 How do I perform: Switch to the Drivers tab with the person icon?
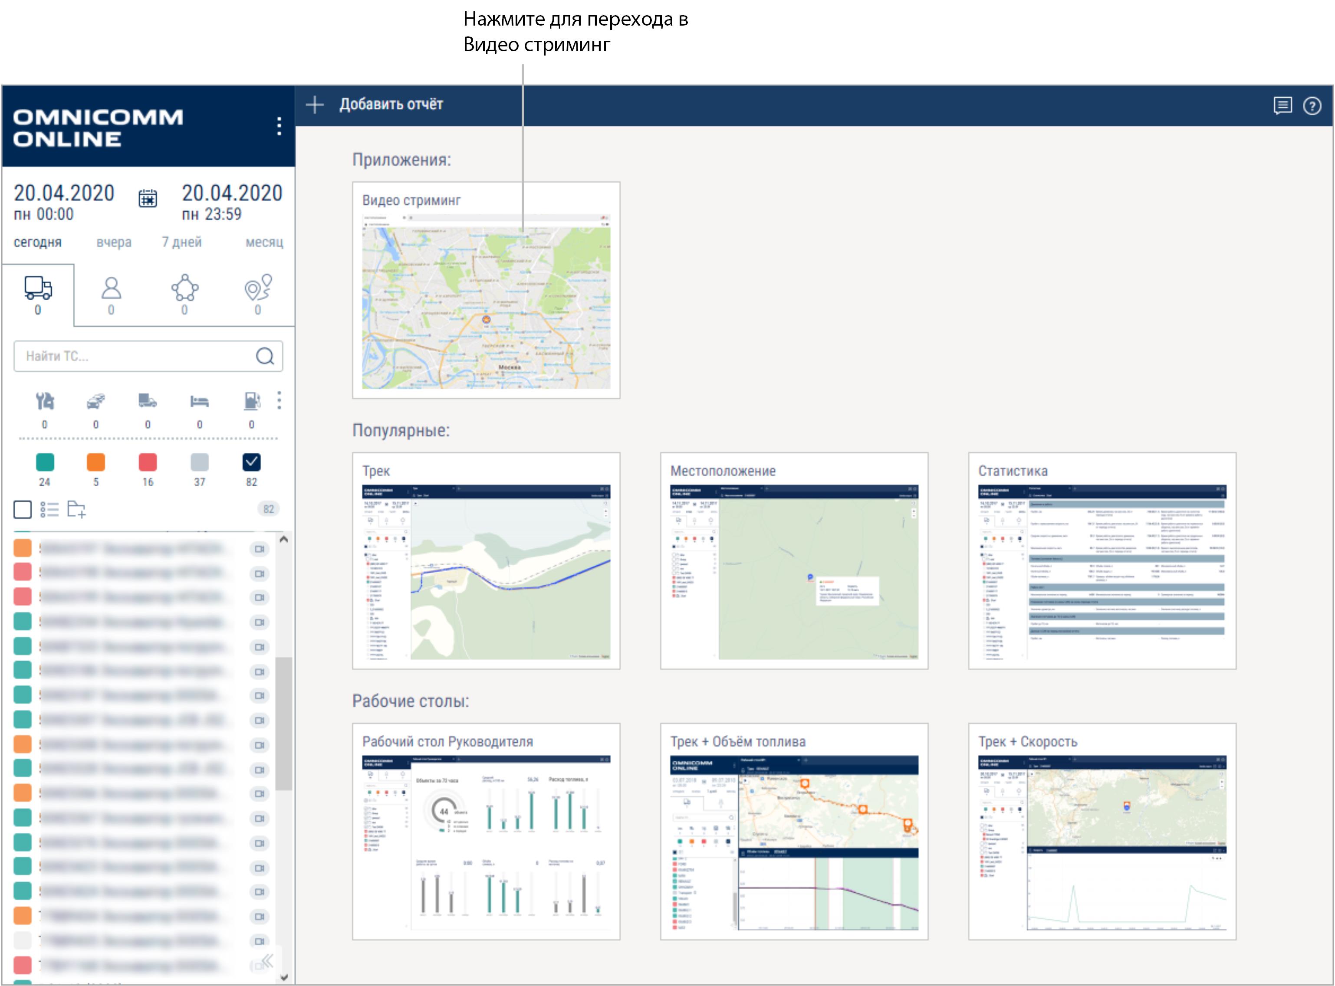(111, 295)
